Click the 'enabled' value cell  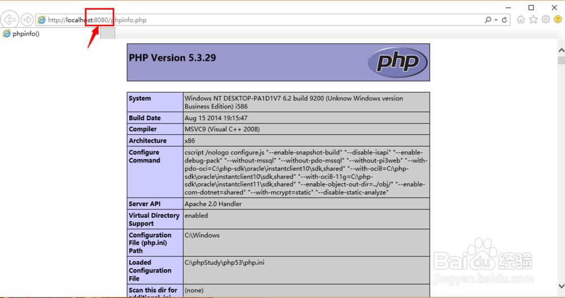(197, 216)
